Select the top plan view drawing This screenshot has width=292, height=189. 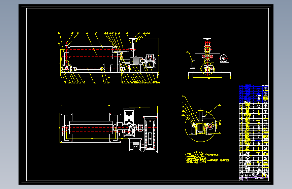(x=108, y=129)
